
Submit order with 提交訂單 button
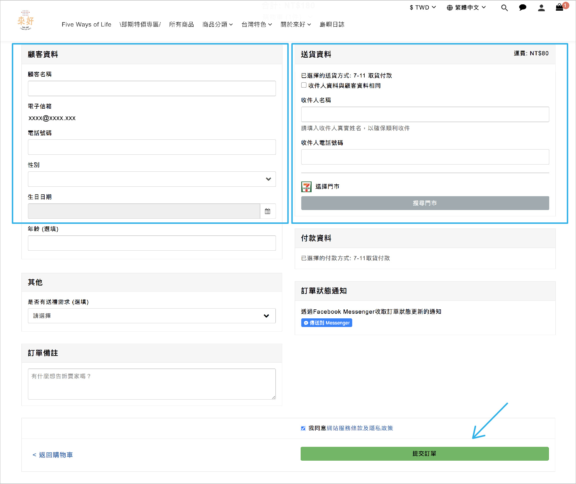pos(425,454)
